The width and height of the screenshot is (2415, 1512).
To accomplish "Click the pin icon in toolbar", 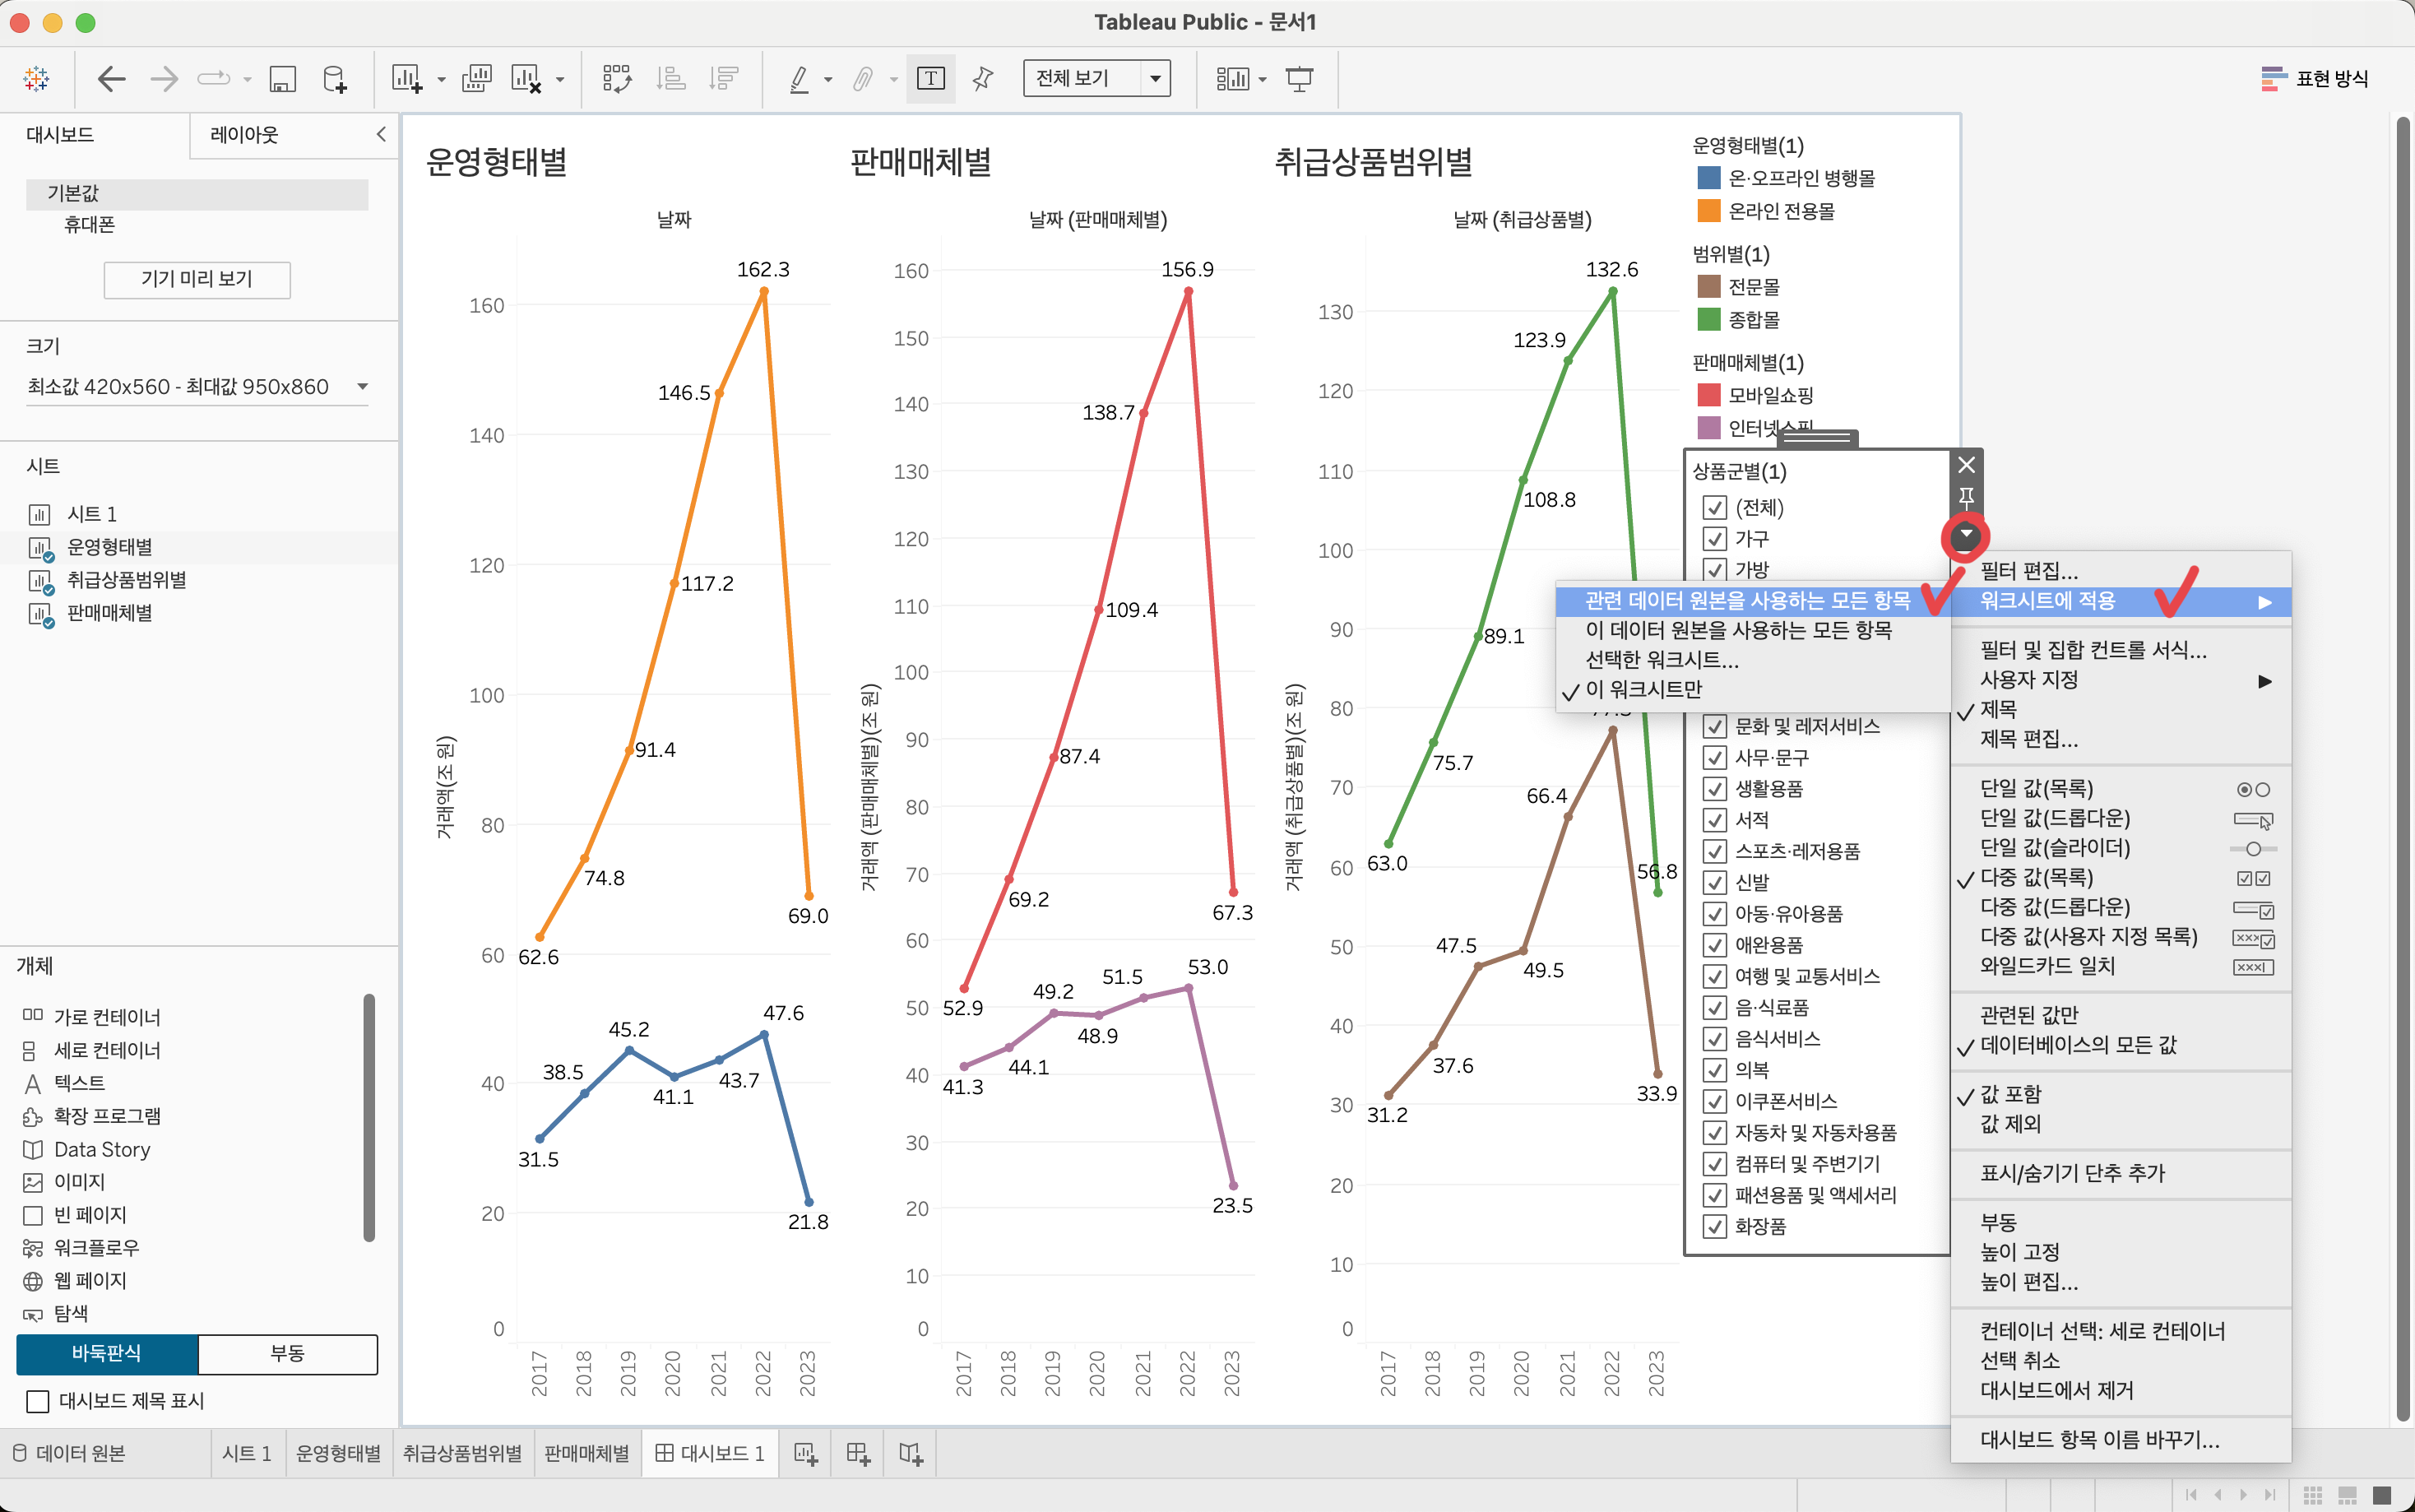I will pos(983,79).
